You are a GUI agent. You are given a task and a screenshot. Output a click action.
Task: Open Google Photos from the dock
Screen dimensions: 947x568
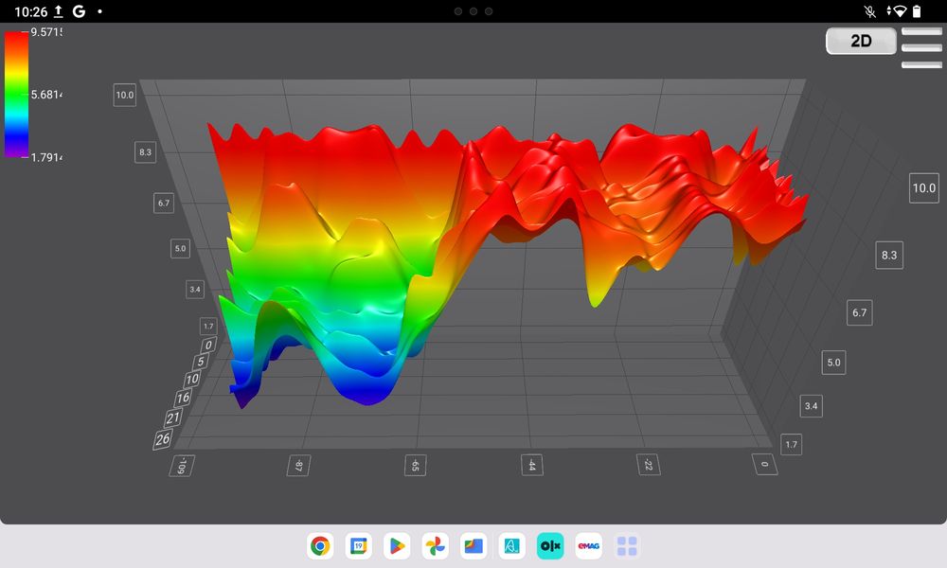coord(436,546)
